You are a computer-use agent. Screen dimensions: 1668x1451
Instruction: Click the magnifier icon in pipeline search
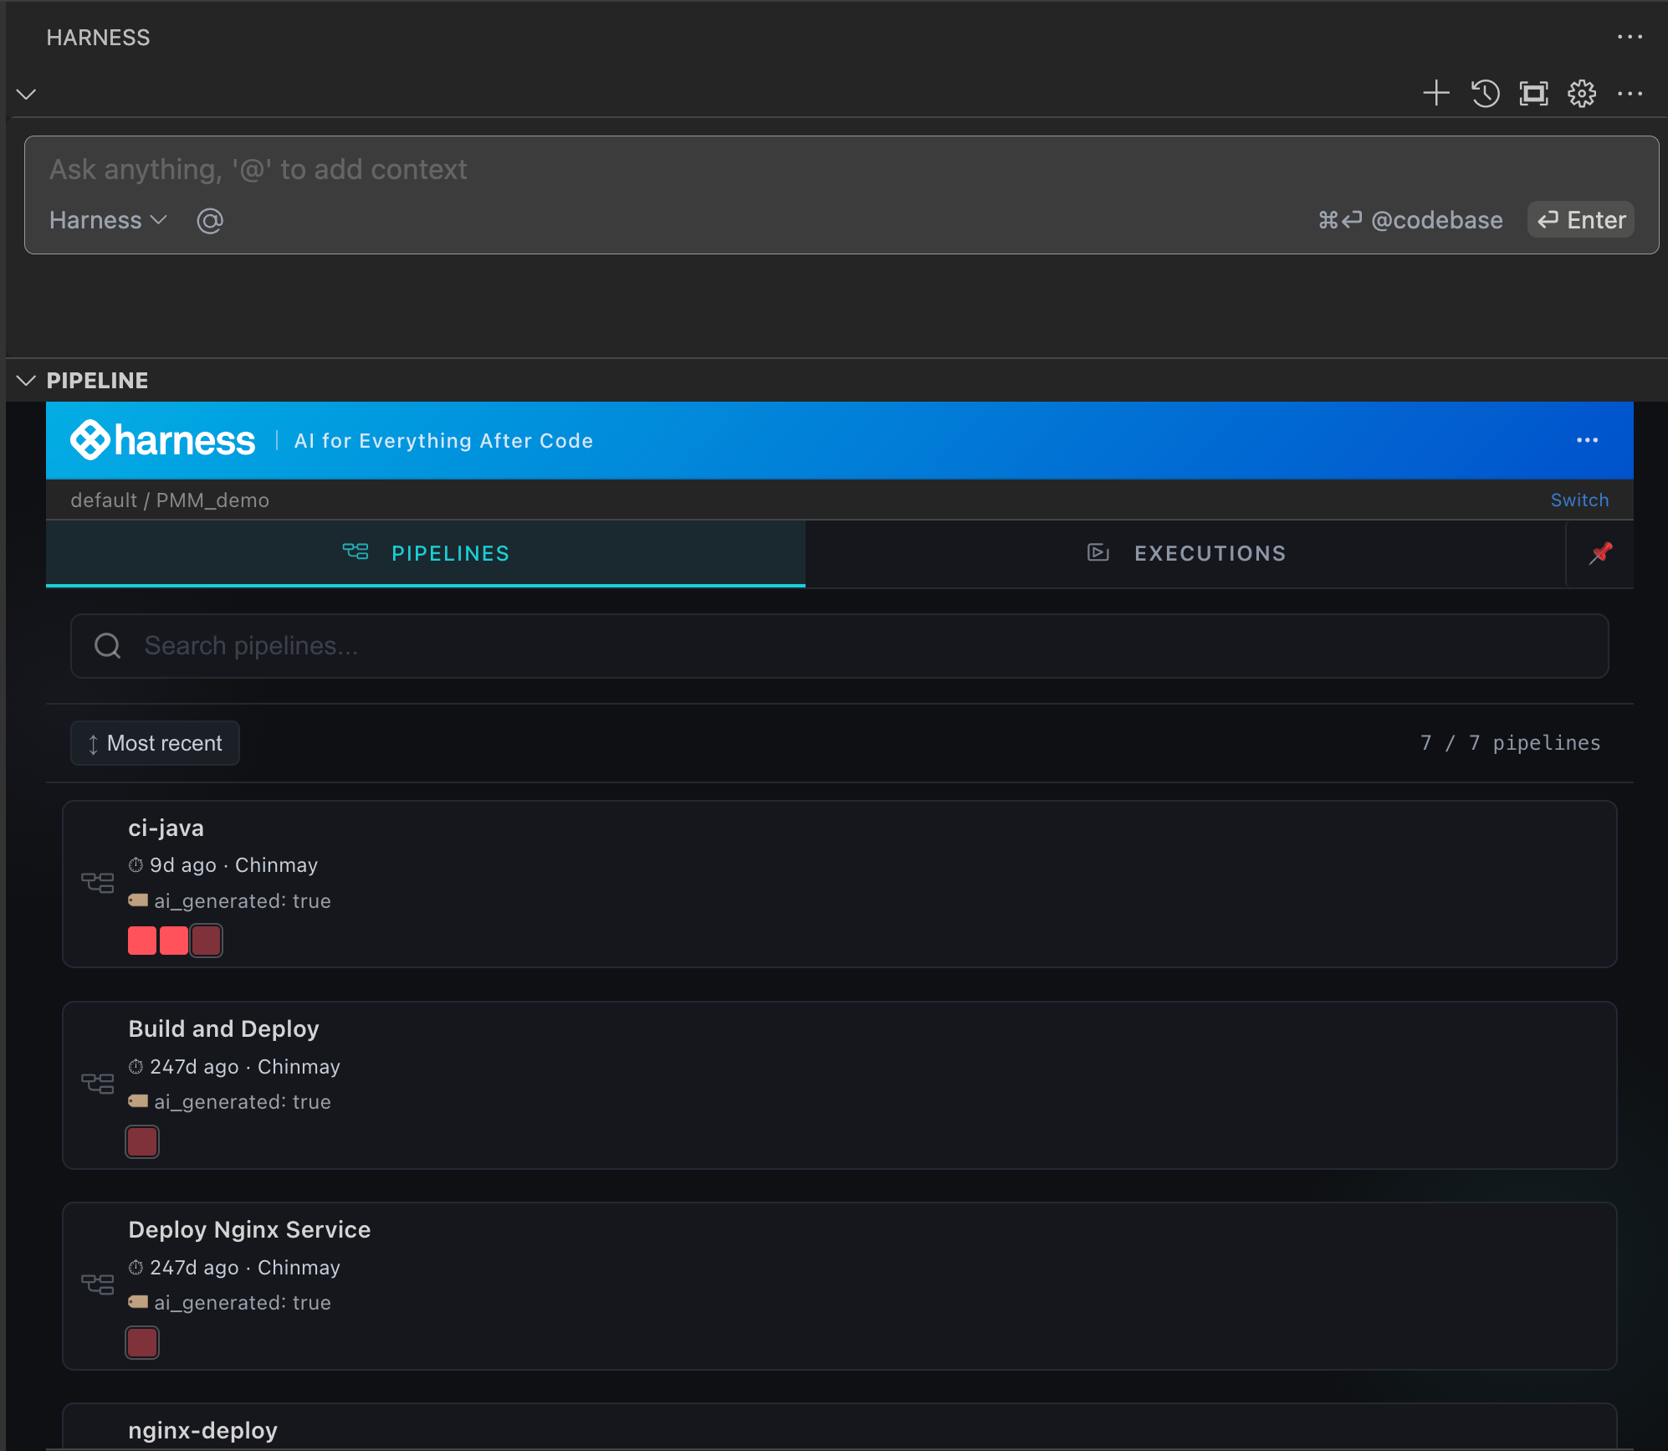coord(107,645)
